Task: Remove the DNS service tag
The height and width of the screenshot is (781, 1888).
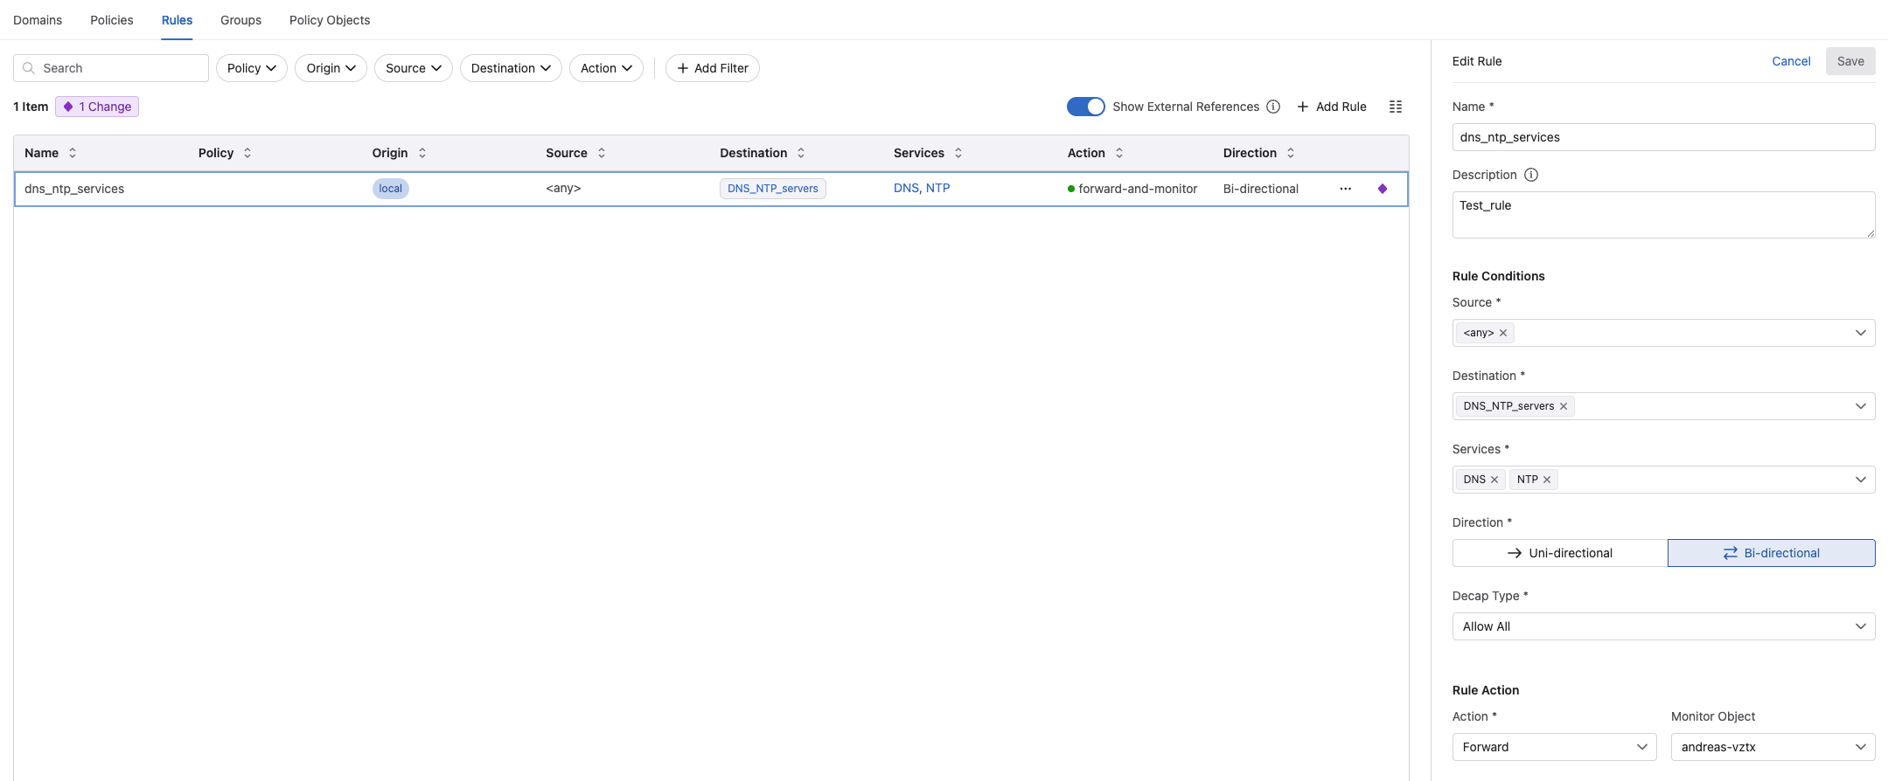Action: (1494, 480)
